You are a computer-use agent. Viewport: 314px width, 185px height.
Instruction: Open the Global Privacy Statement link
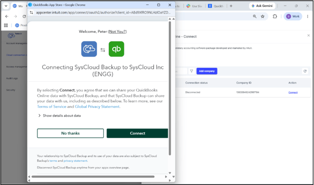97,106
